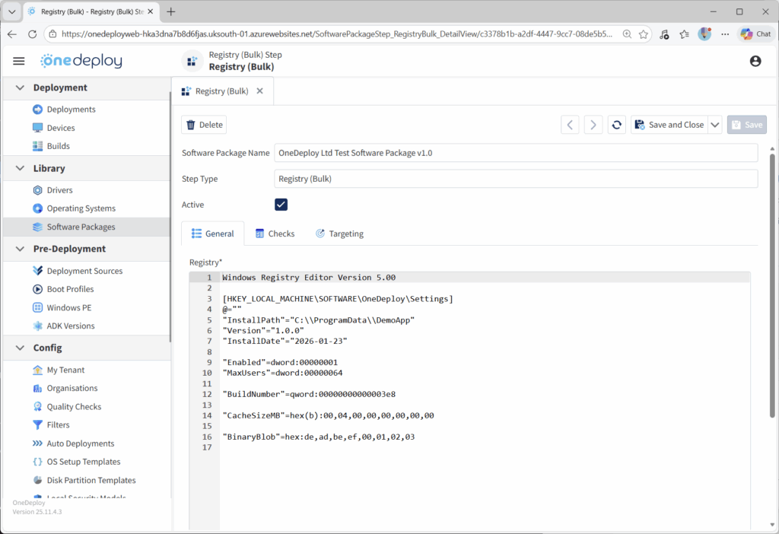This screenshot has height=534, width=779.
Task: Click the browser zoom magnifier icon
Action: pyautogui.click(x=627, y=34)
